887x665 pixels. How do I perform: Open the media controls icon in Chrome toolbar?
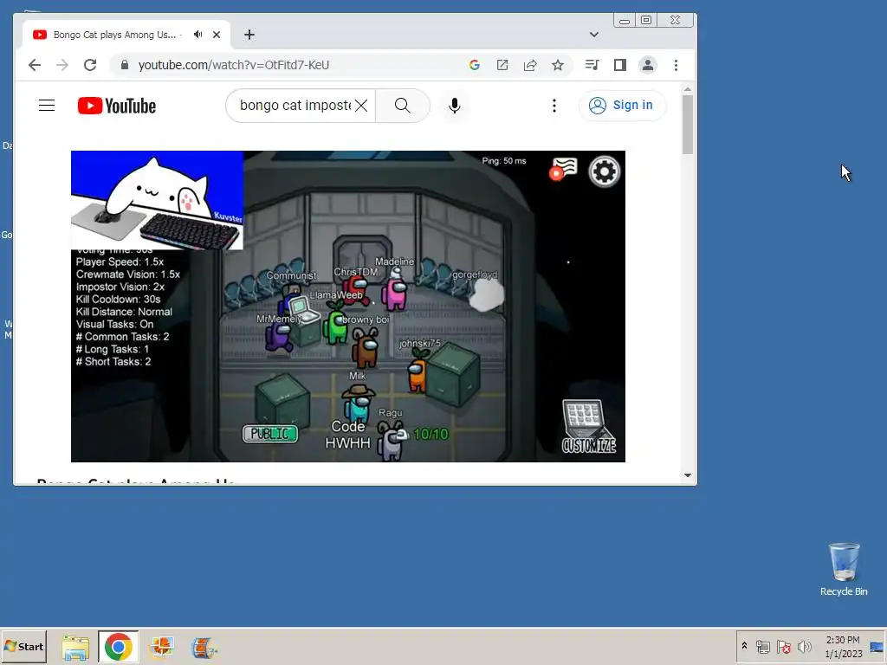(x=592, y=65)
